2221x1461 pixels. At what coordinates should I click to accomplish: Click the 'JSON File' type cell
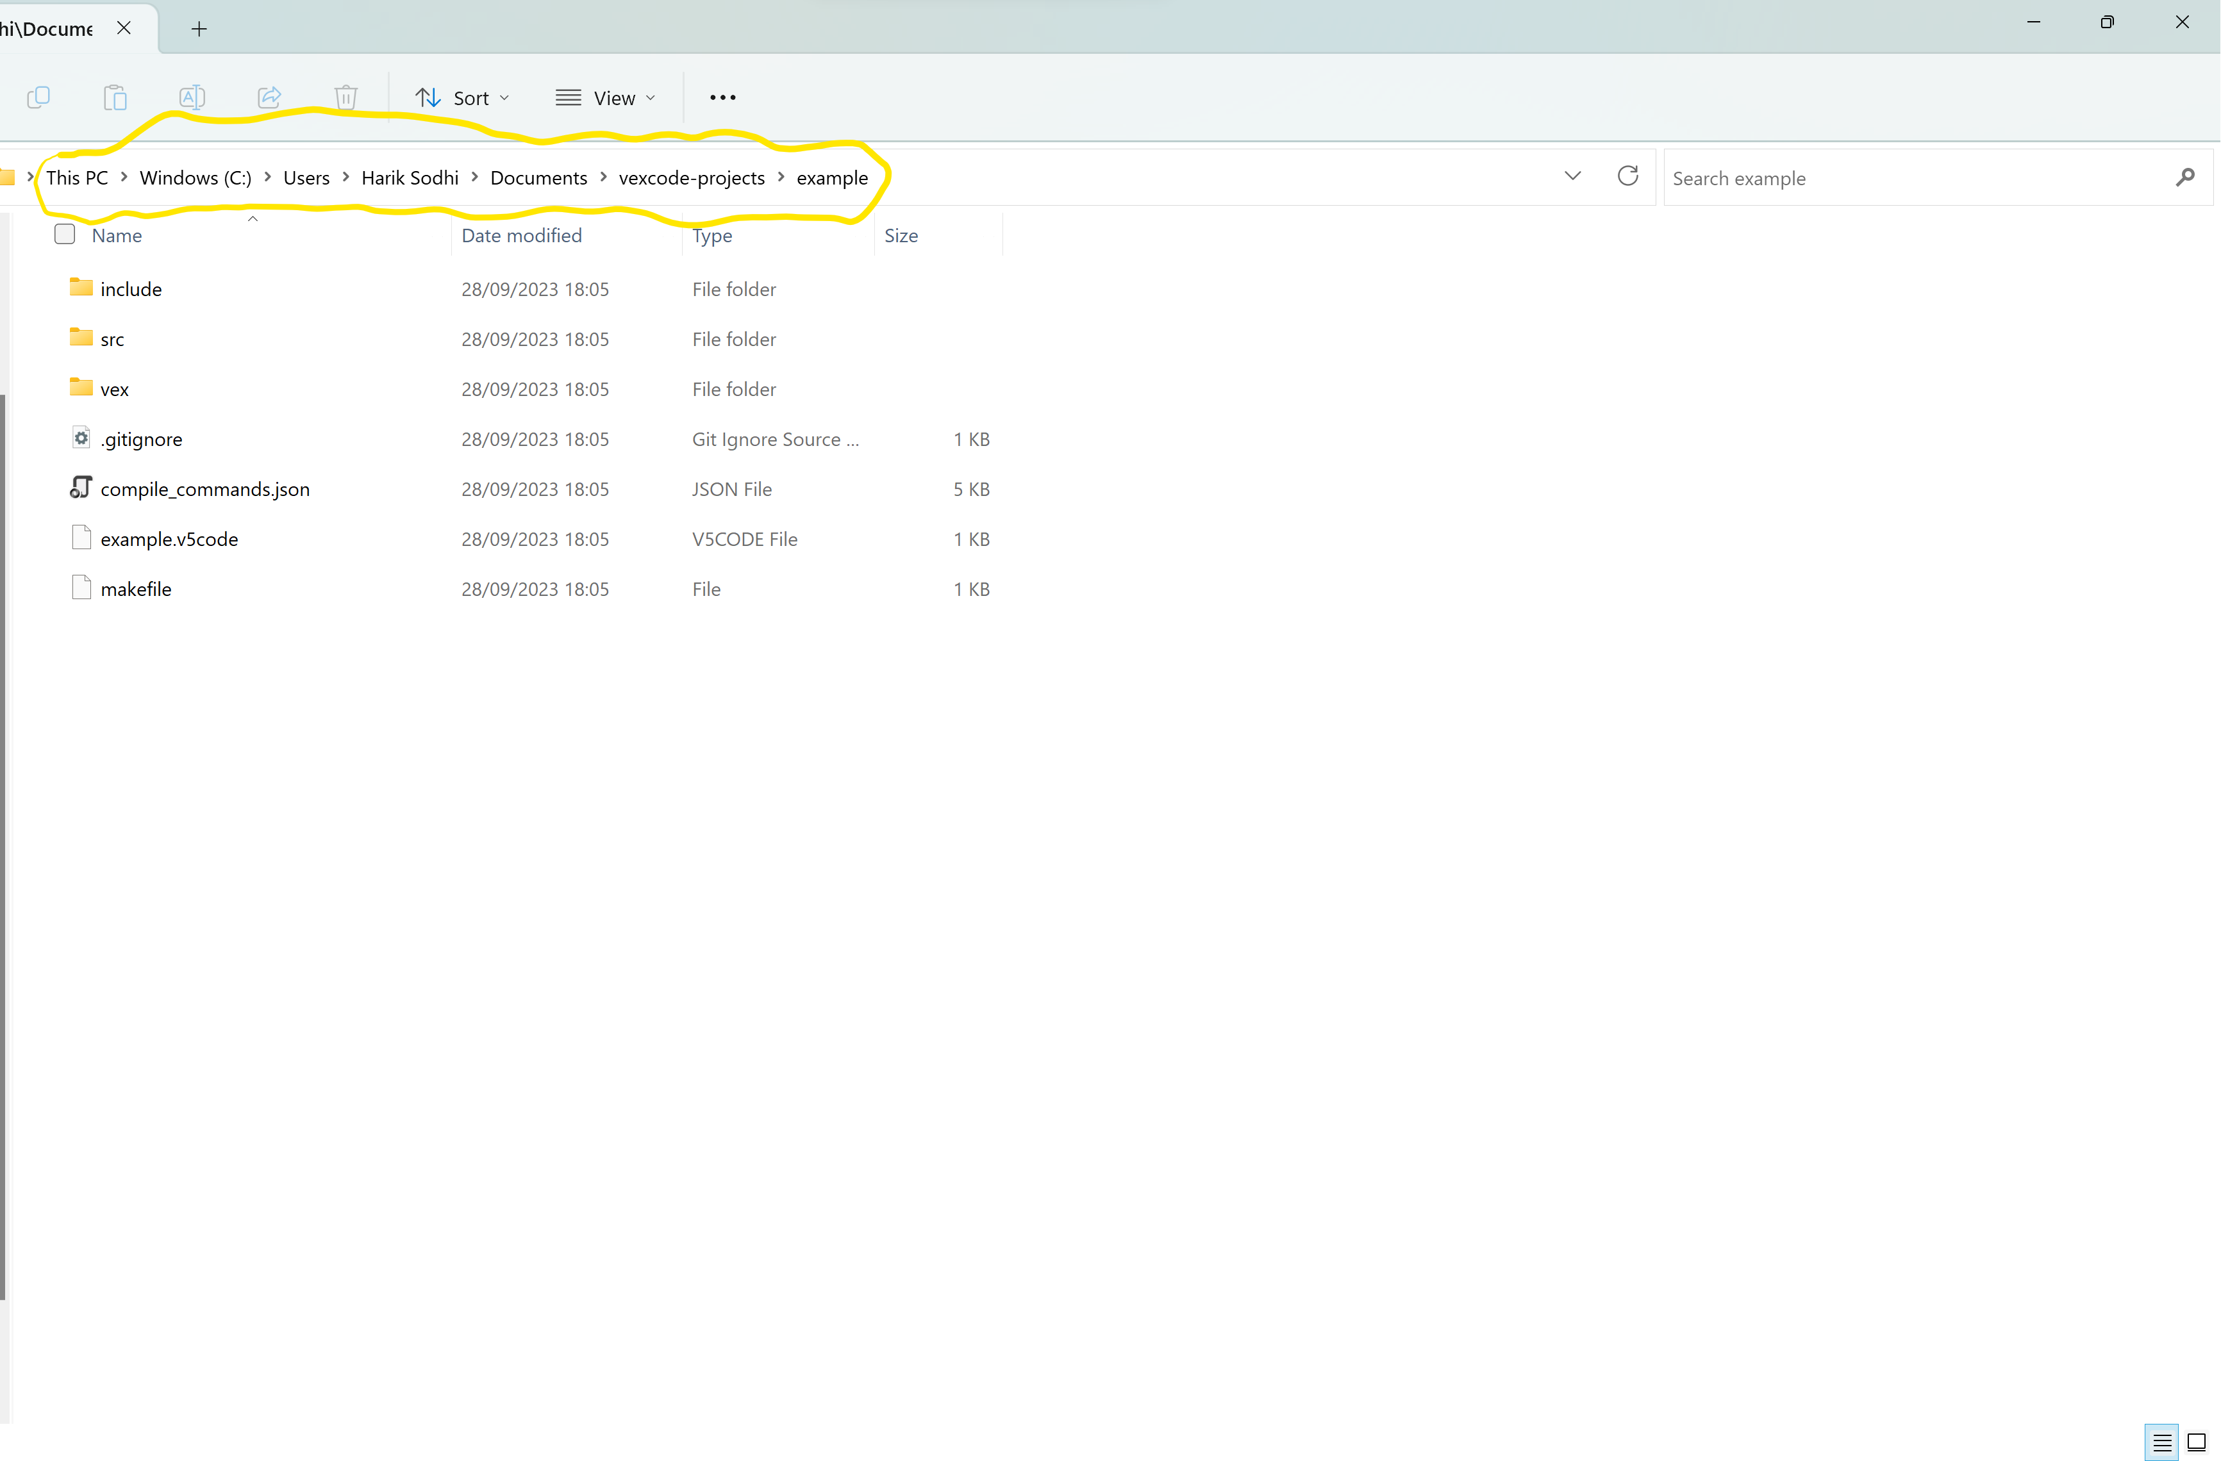733,490
